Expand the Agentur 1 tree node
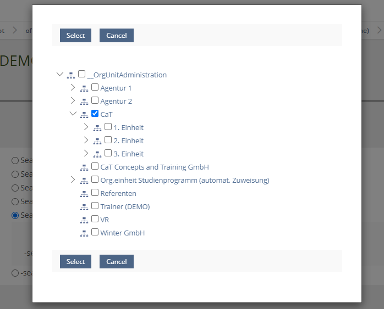Screen dimensions: 384x309 click(x=73, y=88)
